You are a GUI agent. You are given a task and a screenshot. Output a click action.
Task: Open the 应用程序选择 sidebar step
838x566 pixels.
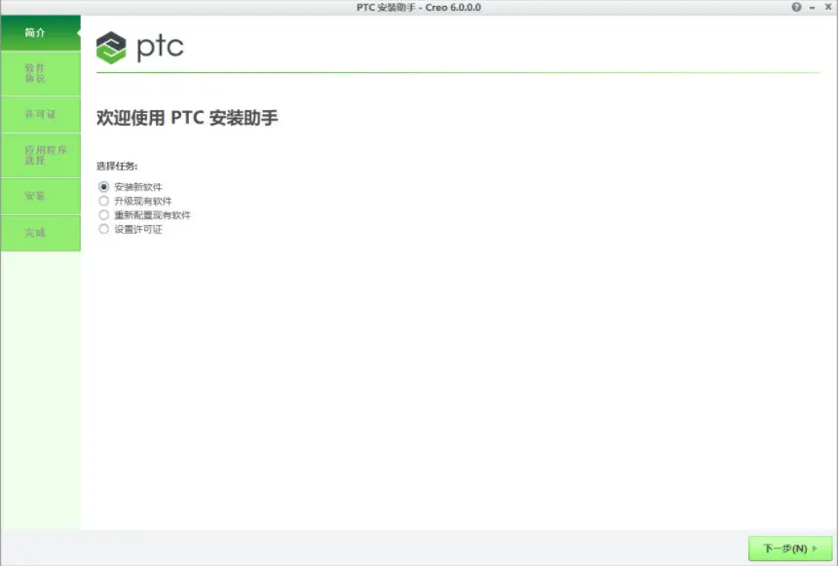click(x=41, y=155)
